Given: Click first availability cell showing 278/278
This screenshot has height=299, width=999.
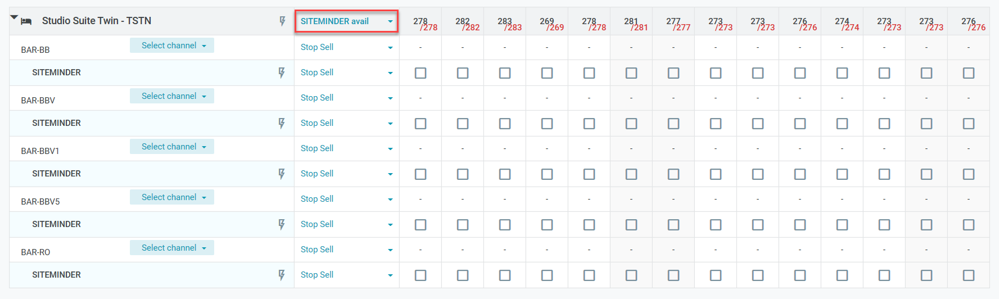Looking at the screenshot, I should 424,24.
